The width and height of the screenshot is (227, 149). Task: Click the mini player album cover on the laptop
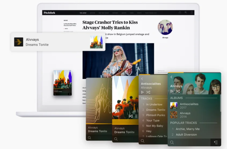pos(63,79)
